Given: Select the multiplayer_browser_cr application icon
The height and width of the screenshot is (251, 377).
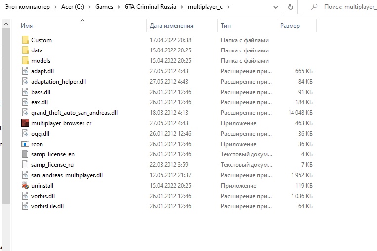Looking at the screenshot, I should point(26,123).
